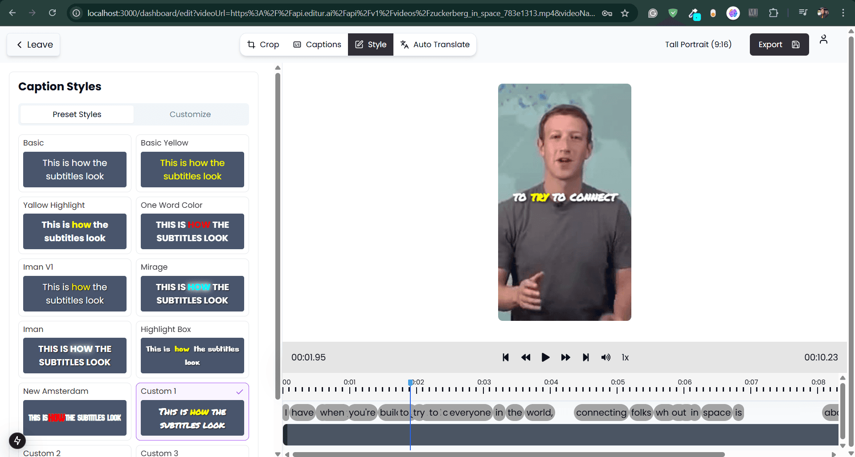Image resolution: width=855 pixels, height=457 pixels.
Task: Click the blue playhead marker on the timeline
Action: click(x=410, y=382)
